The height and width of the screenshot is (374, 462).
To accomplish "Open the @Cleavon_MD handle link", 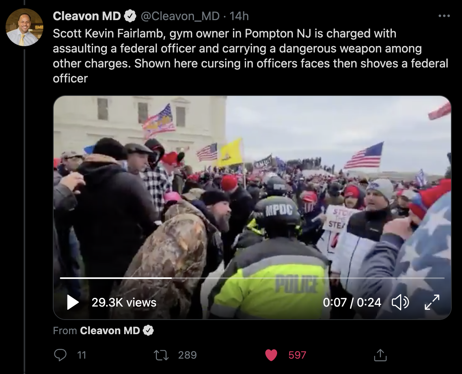I will (x=180, y=16).
